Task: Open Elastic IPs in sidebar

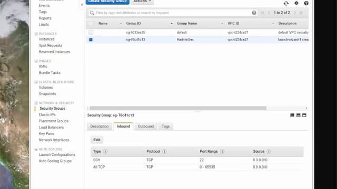Action: [47, 115]
